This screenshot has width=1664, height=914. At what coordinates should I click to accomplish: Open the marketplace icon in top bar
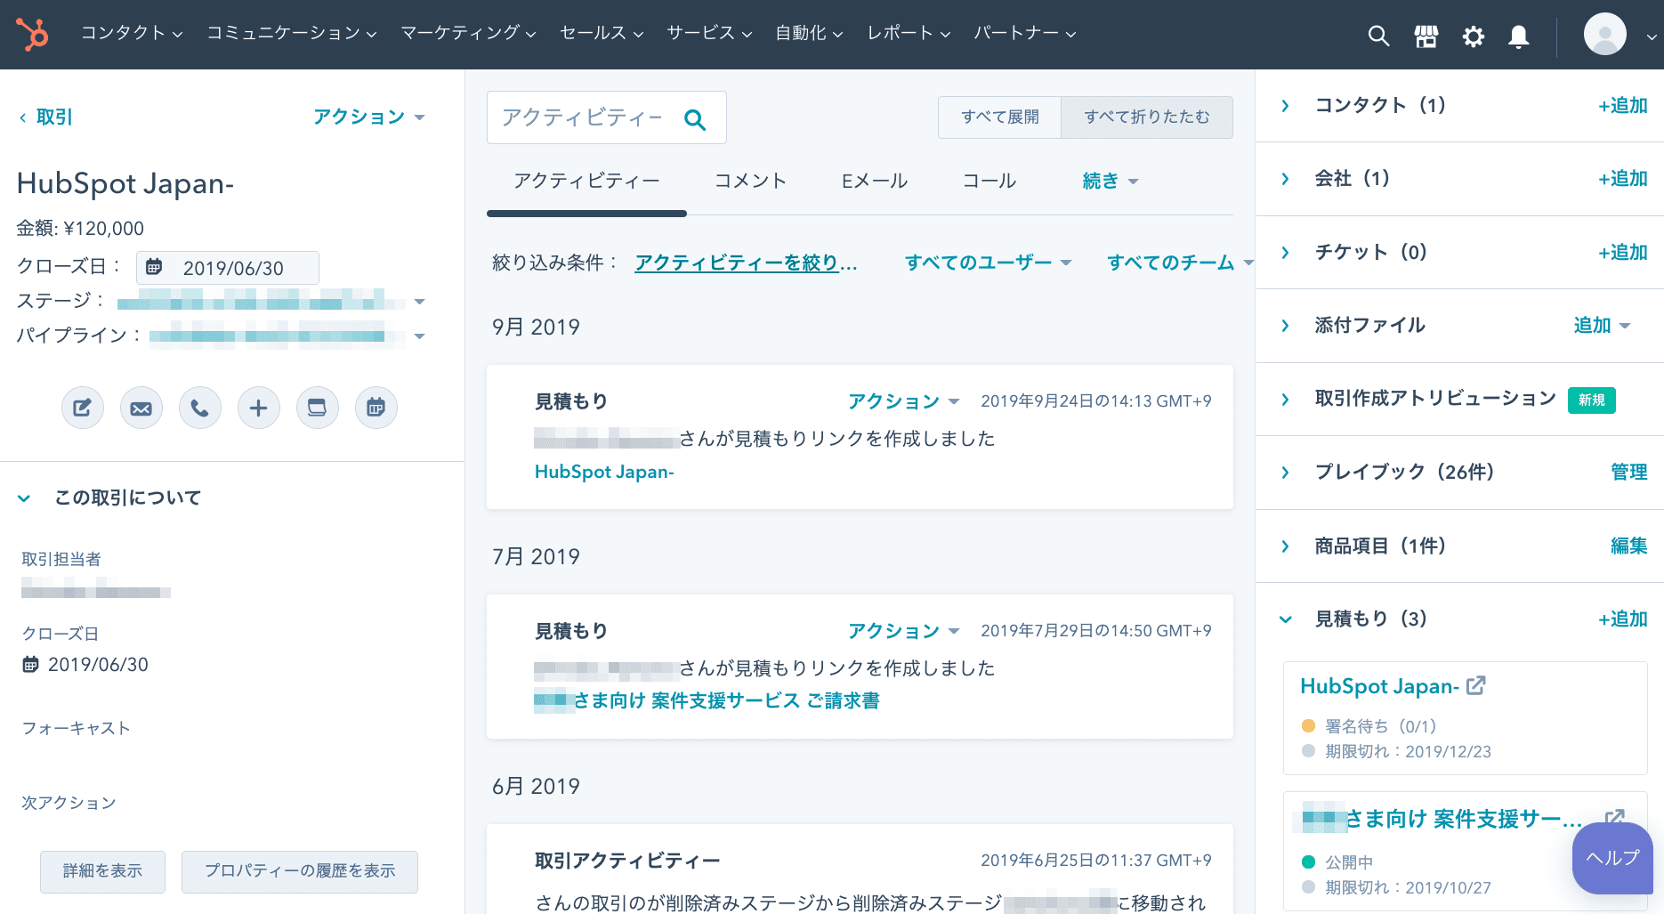click(1426, 36)
